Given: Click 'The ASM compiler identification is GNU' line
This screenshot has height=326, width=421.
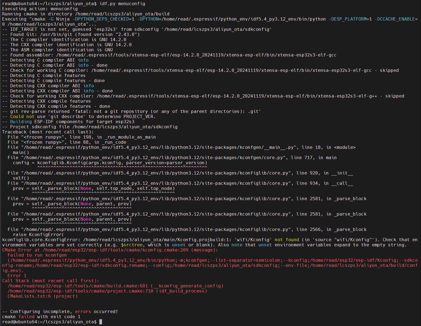Looking at the screenshot, I should pos(57,50).
